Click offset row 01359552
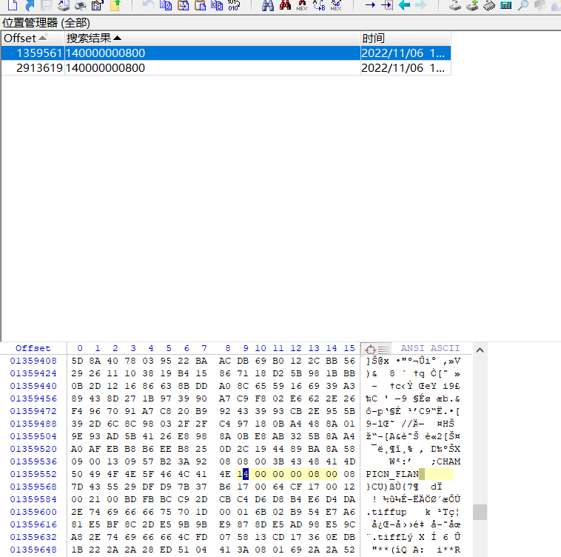 click(33, 474)
